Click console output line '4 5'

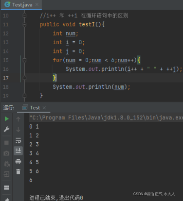click(34, 162)
